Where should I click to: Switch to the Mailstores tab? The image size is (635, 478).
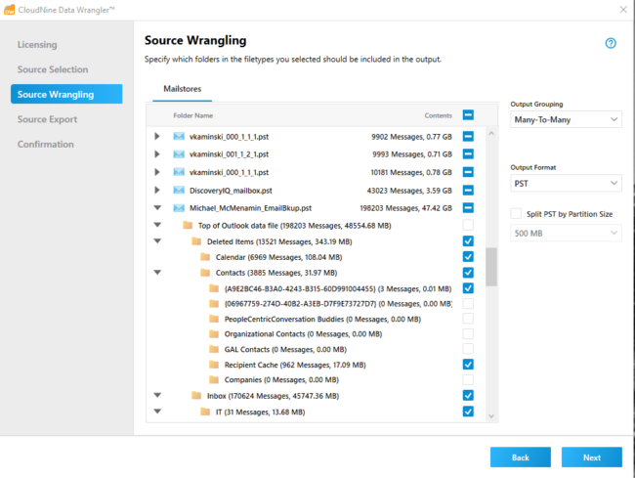(x=184, y=88)
